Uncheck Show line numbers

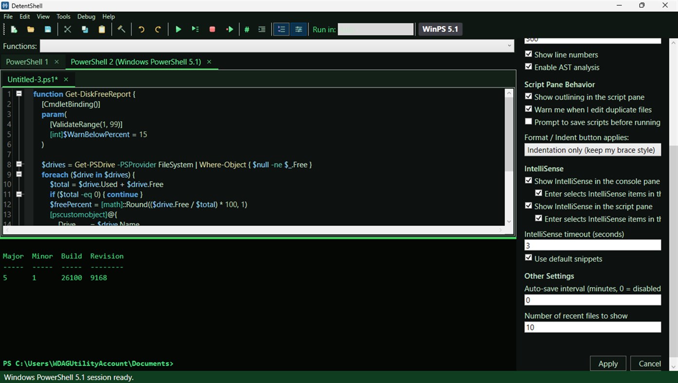tap(529, 54)
